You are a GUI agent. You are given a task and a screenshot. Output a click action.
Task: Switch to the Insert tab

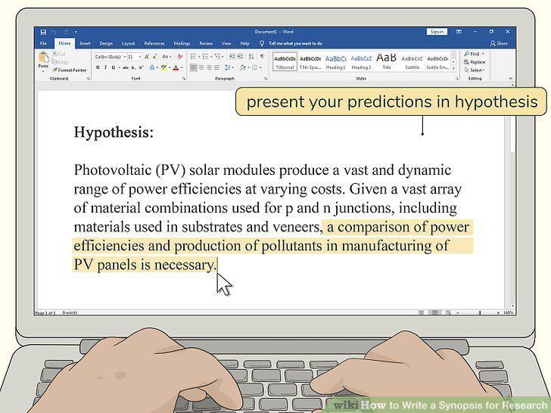pos(85,43)
